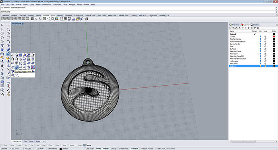Click the new sublayer icon in Layers panel
The height and width of the screenshot is (150, 278).
click(233, 28)
